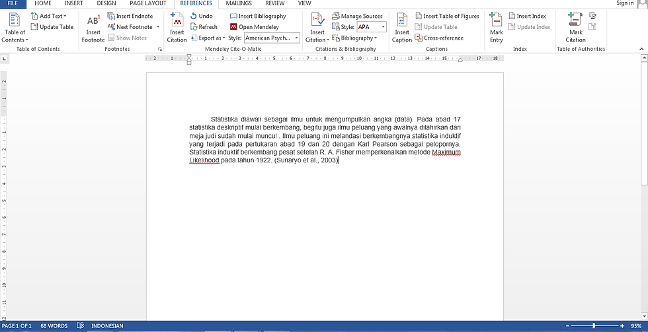Switch to the INSERT tab
The height and width of the screenshot is (332, 648).
coord(73,3)
